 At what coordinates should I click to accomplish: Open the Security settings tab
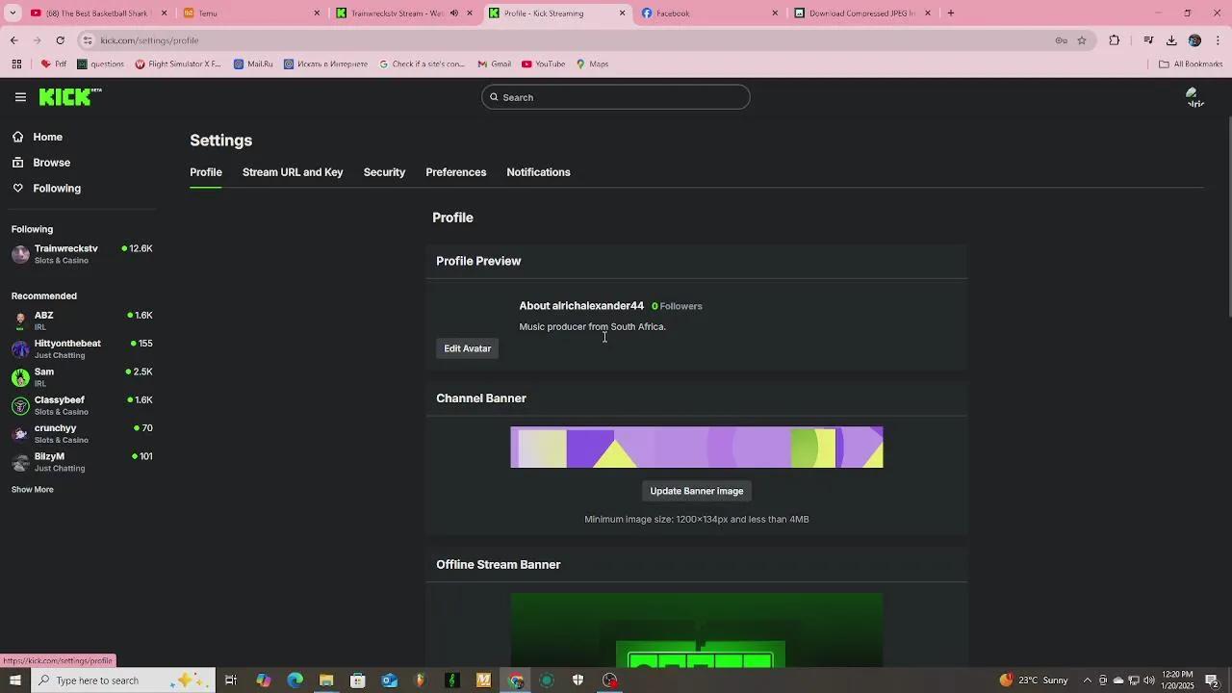click(384, 172)
